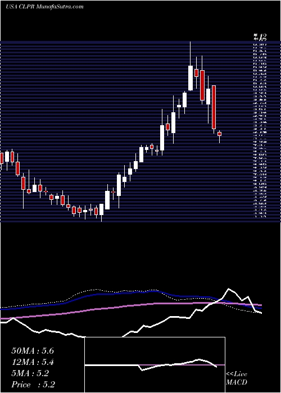Click the "Price : 5.2" value
The width and height of the screenshot is (281, 393).
(33, 385)
